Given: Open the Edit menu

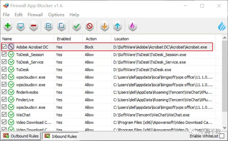Looking at the screenshot, I should pyautogui.click(x=19, y=15).
